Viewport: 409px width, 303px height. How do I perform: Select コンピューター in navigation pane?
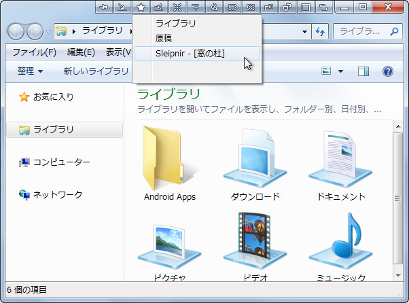54,162
